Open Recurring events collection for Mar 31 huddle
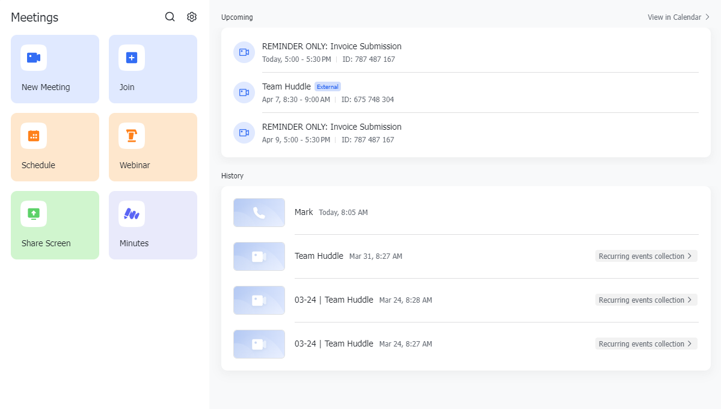This screenshot has width=721, height=409. pos(646,256)
